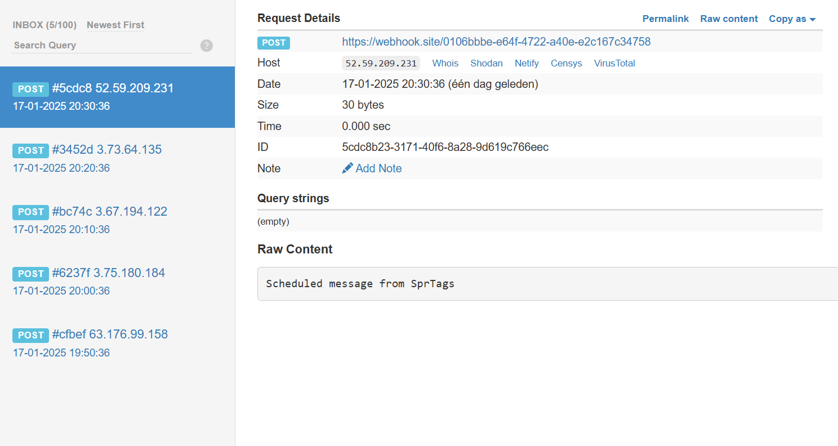This screenshot has width=838, height=446.
Task: Check the host IP on VirusTotal
Action: point(614,63)
